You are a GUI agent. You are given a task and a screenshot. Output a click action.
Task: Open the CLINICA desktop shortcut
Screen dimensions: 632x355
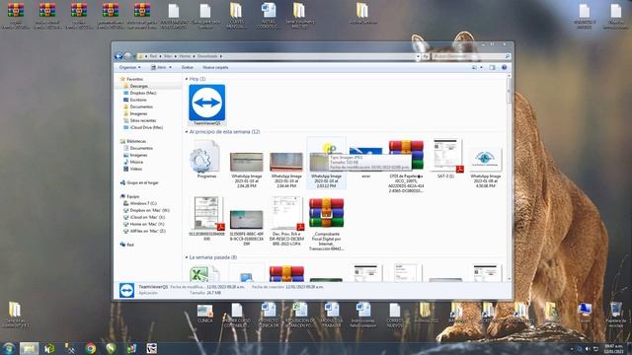coord(204,314)
